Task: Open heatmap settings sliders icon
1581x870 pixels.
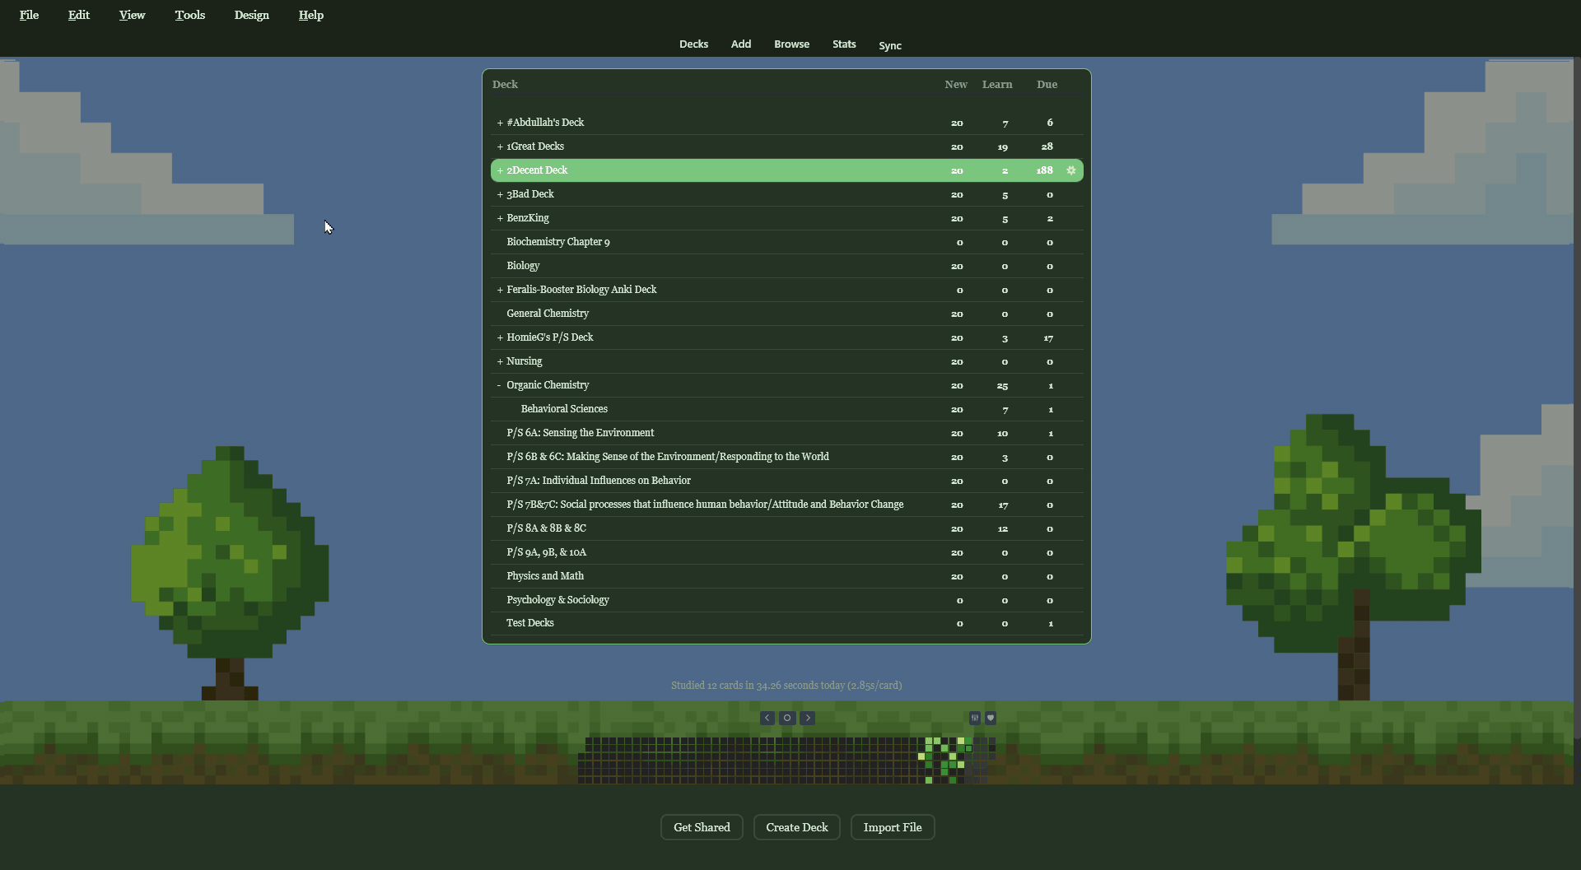Action: [975, 718]
